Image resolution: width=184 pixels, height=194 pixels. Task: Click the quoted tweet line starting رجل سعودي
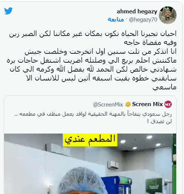point(93,114)
